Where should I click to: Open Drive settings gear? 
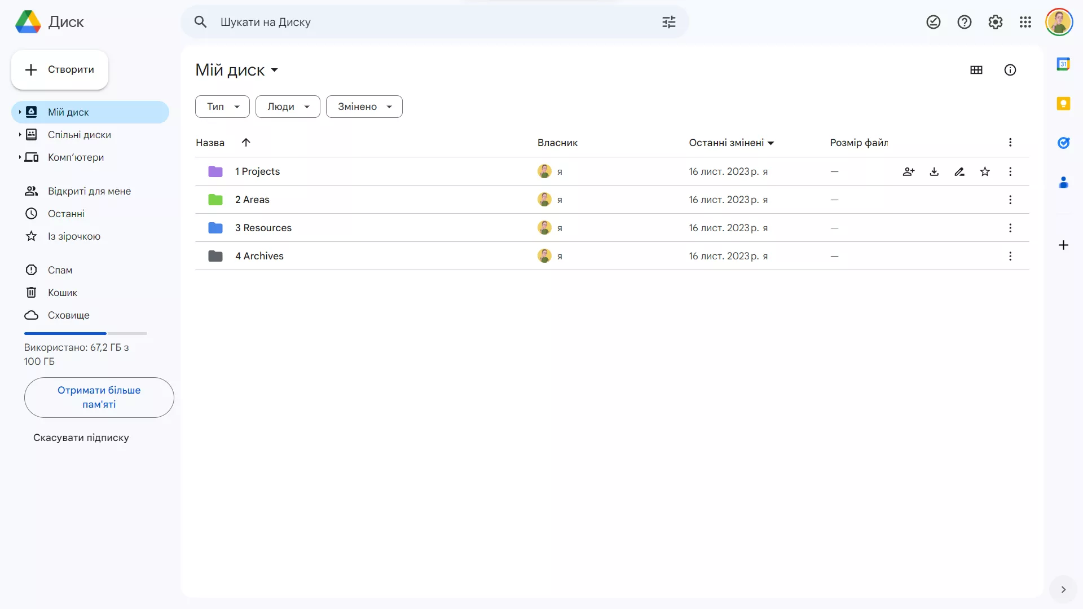coord(995,22)
